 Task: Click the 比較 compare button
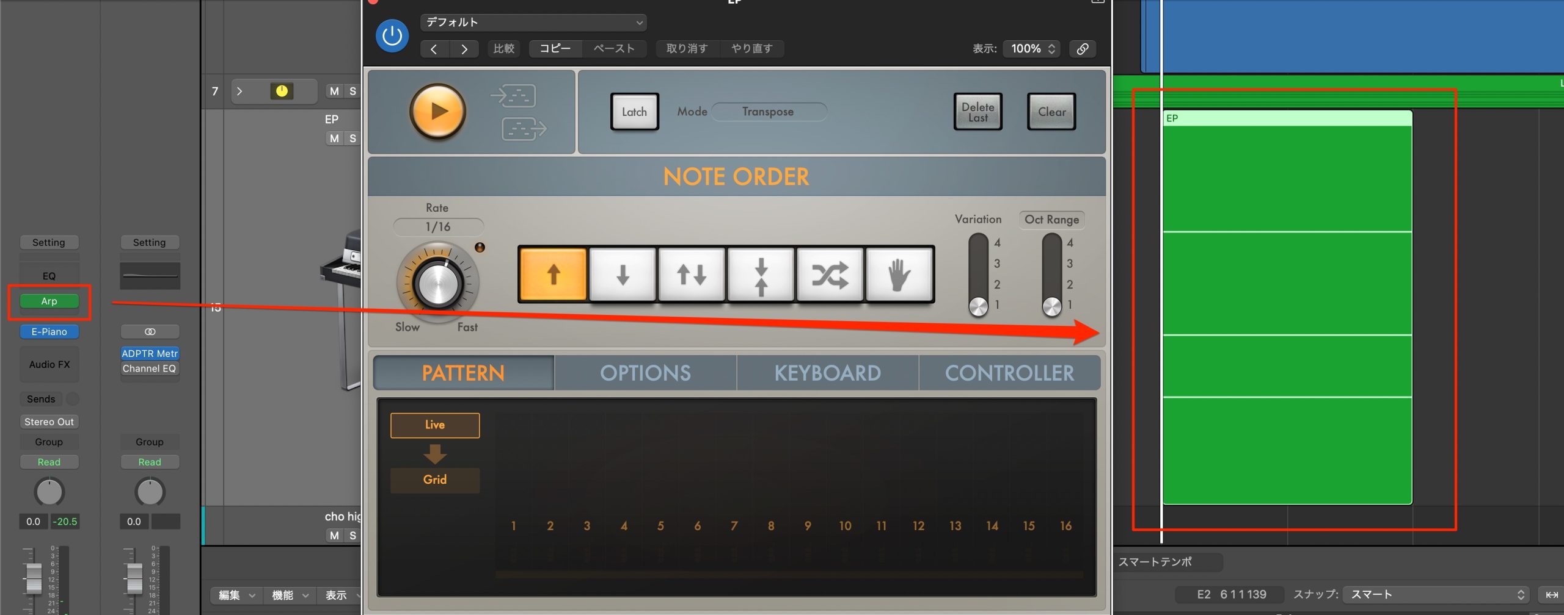click(503, 49)
